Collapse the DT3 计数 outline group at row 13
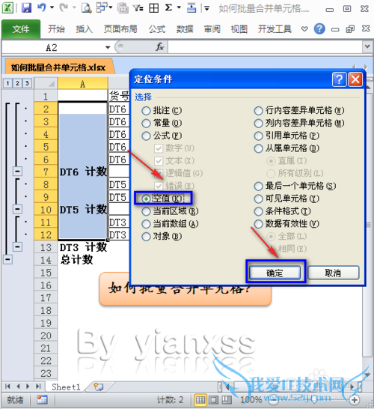The width and height of the screenshot is (374, 409). pyautogui.click(x=17, y=246)
